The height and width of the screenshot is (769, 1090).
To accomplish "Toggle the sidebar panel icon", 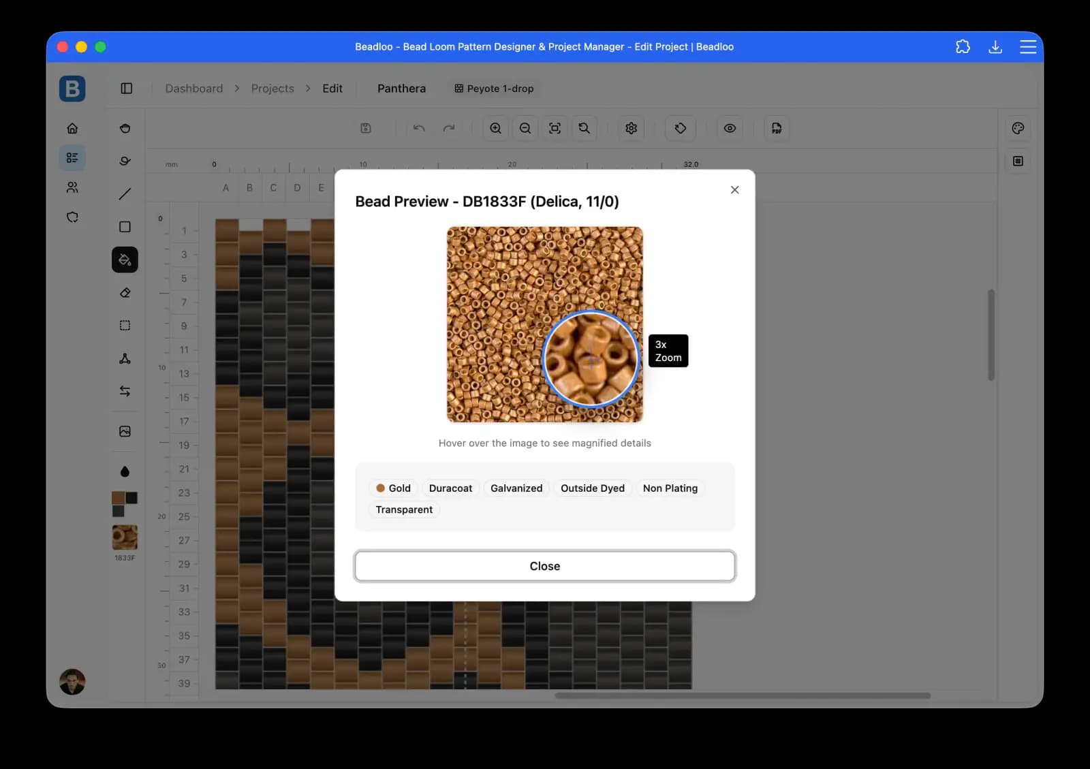I will (127, 89).
